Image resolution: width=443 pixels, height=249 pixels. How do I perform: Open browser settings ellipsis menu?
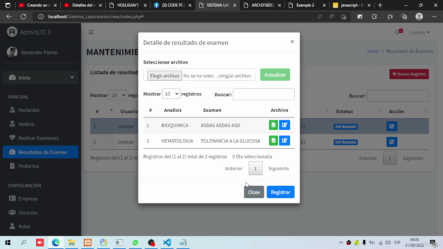[434, 17]
